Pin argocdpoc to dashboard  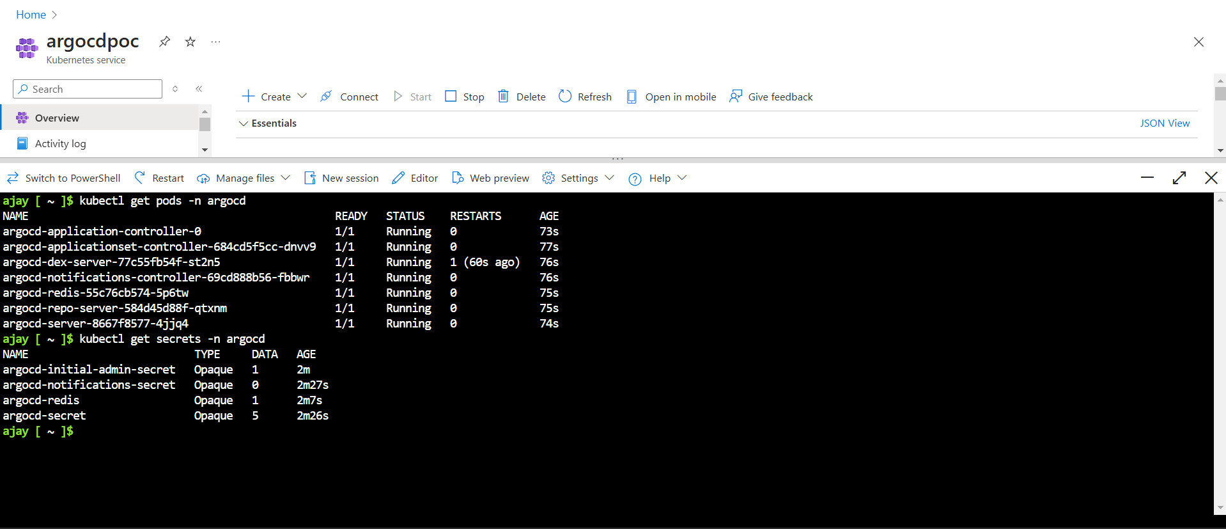coord(164,42)
